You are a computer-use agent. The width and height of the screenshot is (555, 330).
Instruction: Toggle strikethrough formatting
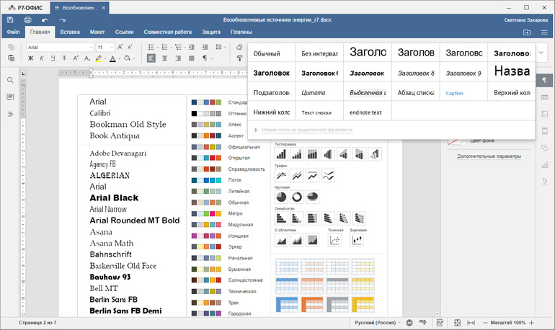click(x=63, y=59)
